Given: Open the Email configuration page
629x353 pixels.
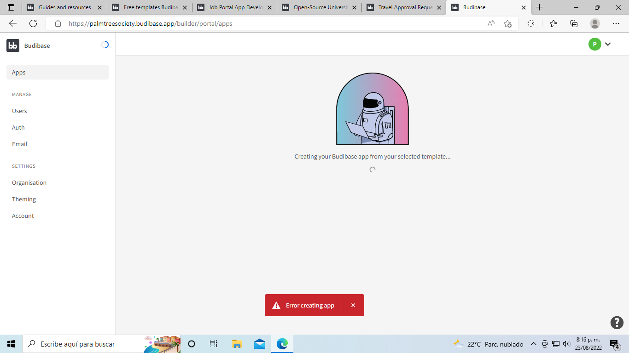Looking at the screenshot, I should click(19, 144).
